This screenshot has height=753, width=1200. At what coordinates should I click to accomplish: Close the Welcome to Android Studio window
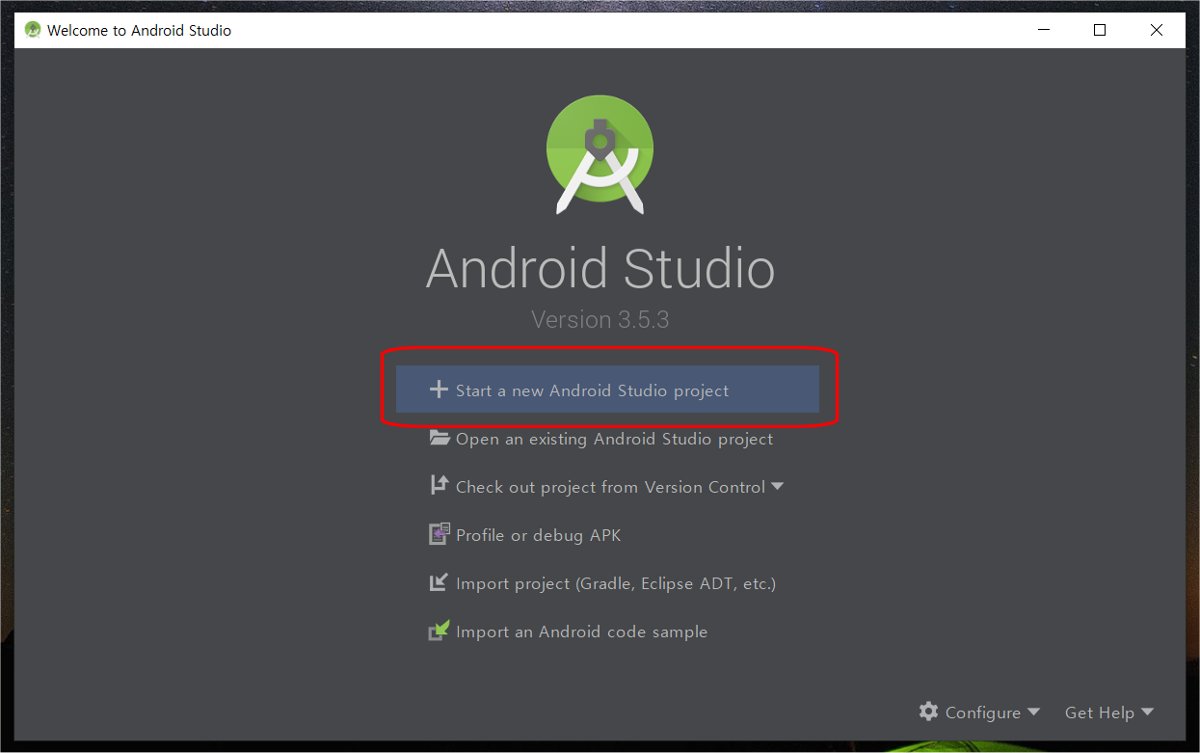click(x=1157, y=30)
